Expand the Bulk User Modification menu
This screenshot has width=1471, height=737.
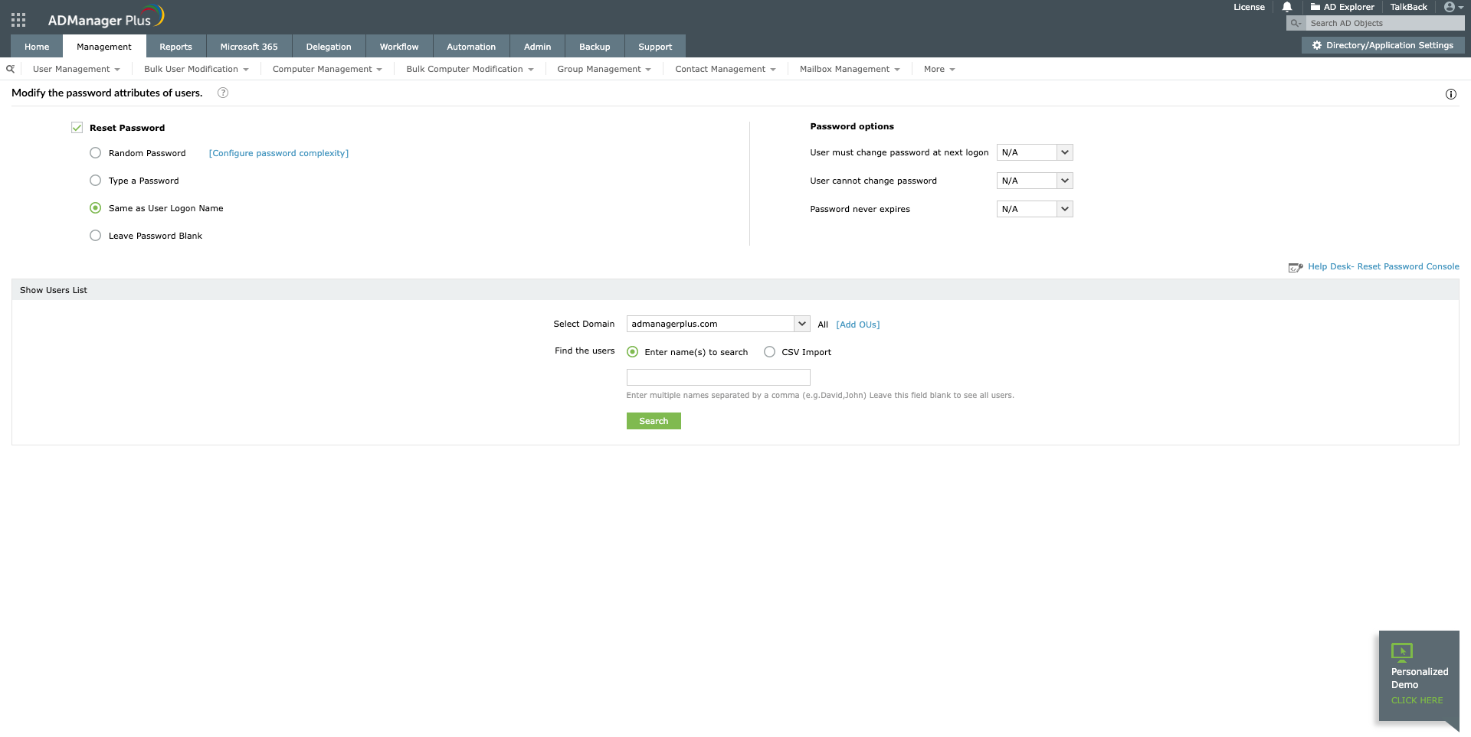point(196,69)
